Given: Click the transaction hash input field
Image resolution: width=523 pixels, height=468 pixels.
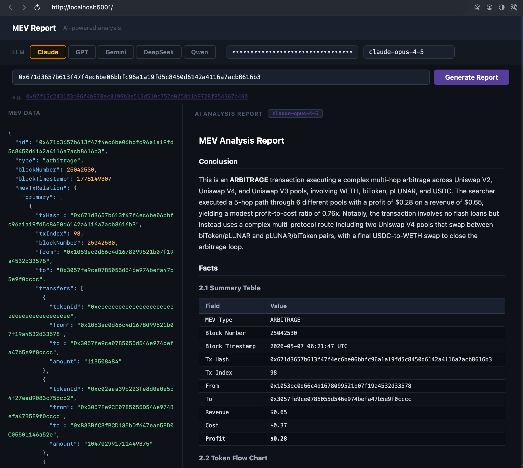Looking at the screenshot, I should coord(221,77).
